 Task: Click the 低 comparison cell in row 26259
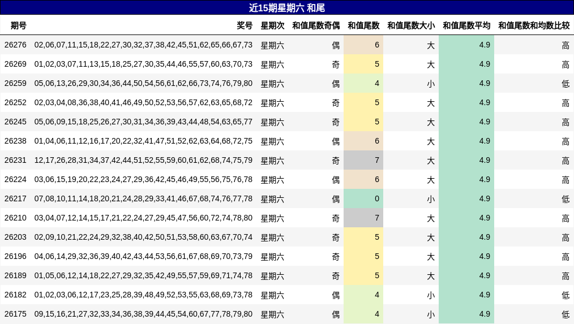click(566, 84)
